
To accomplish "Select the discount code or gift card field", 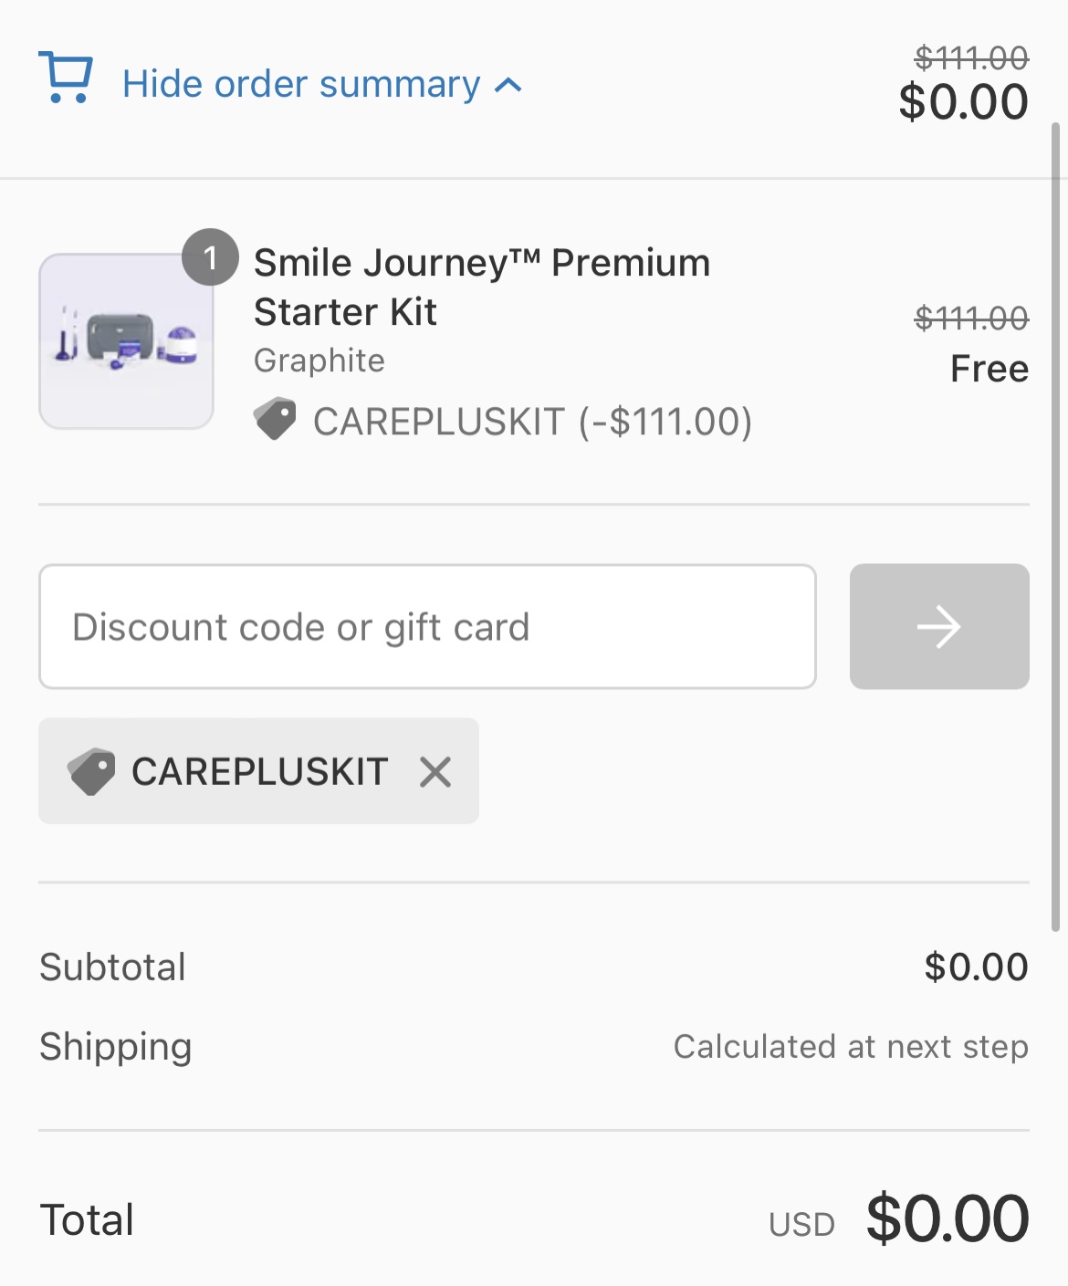I will click(426, 626).
